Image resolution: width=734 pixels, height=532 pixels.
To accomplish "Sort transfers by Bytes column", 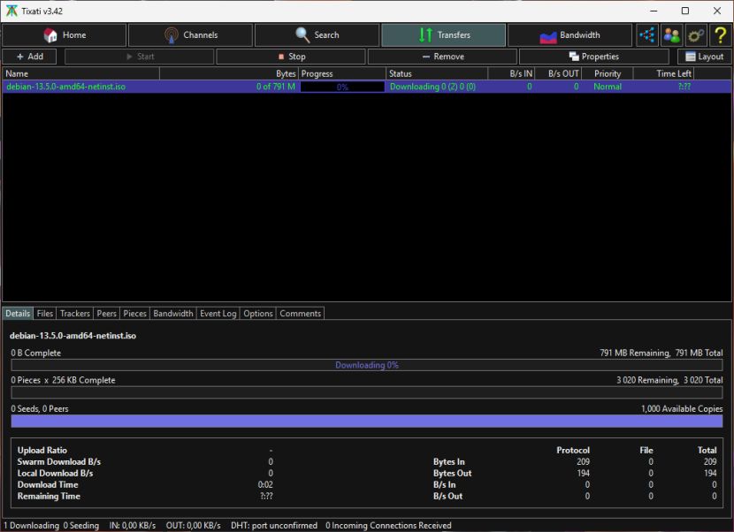I will pos(229,73).
